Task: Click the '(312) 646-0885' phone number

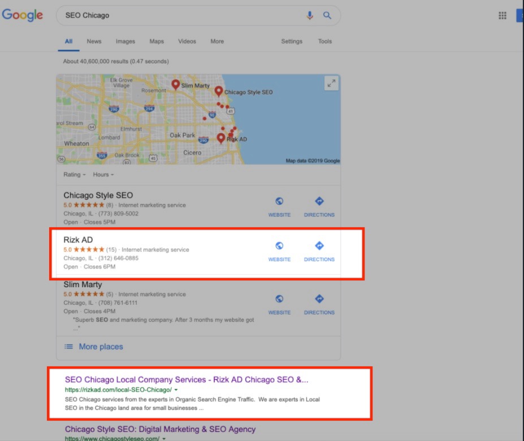Action: tap(118, 258)
